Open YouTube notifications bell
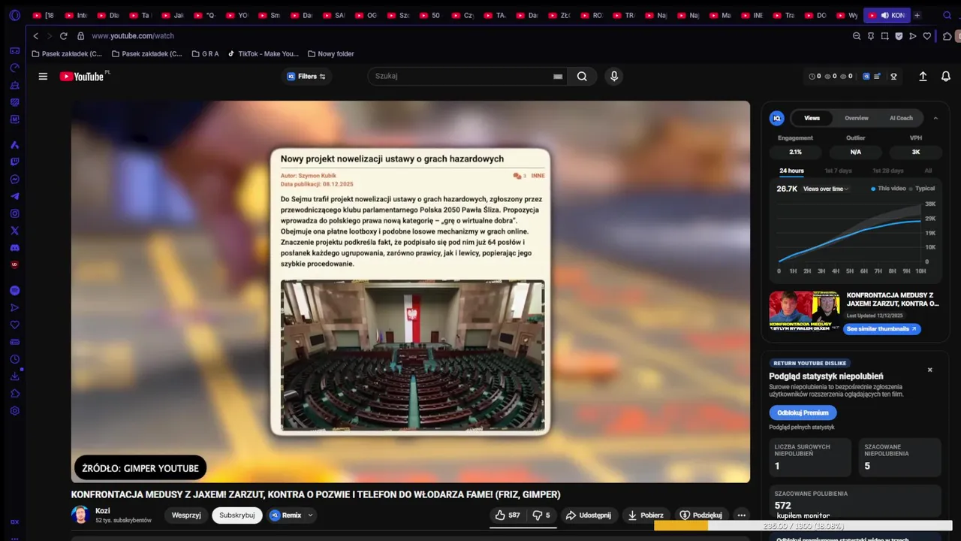This screenshot has height=541, width=961. [946, 76]
